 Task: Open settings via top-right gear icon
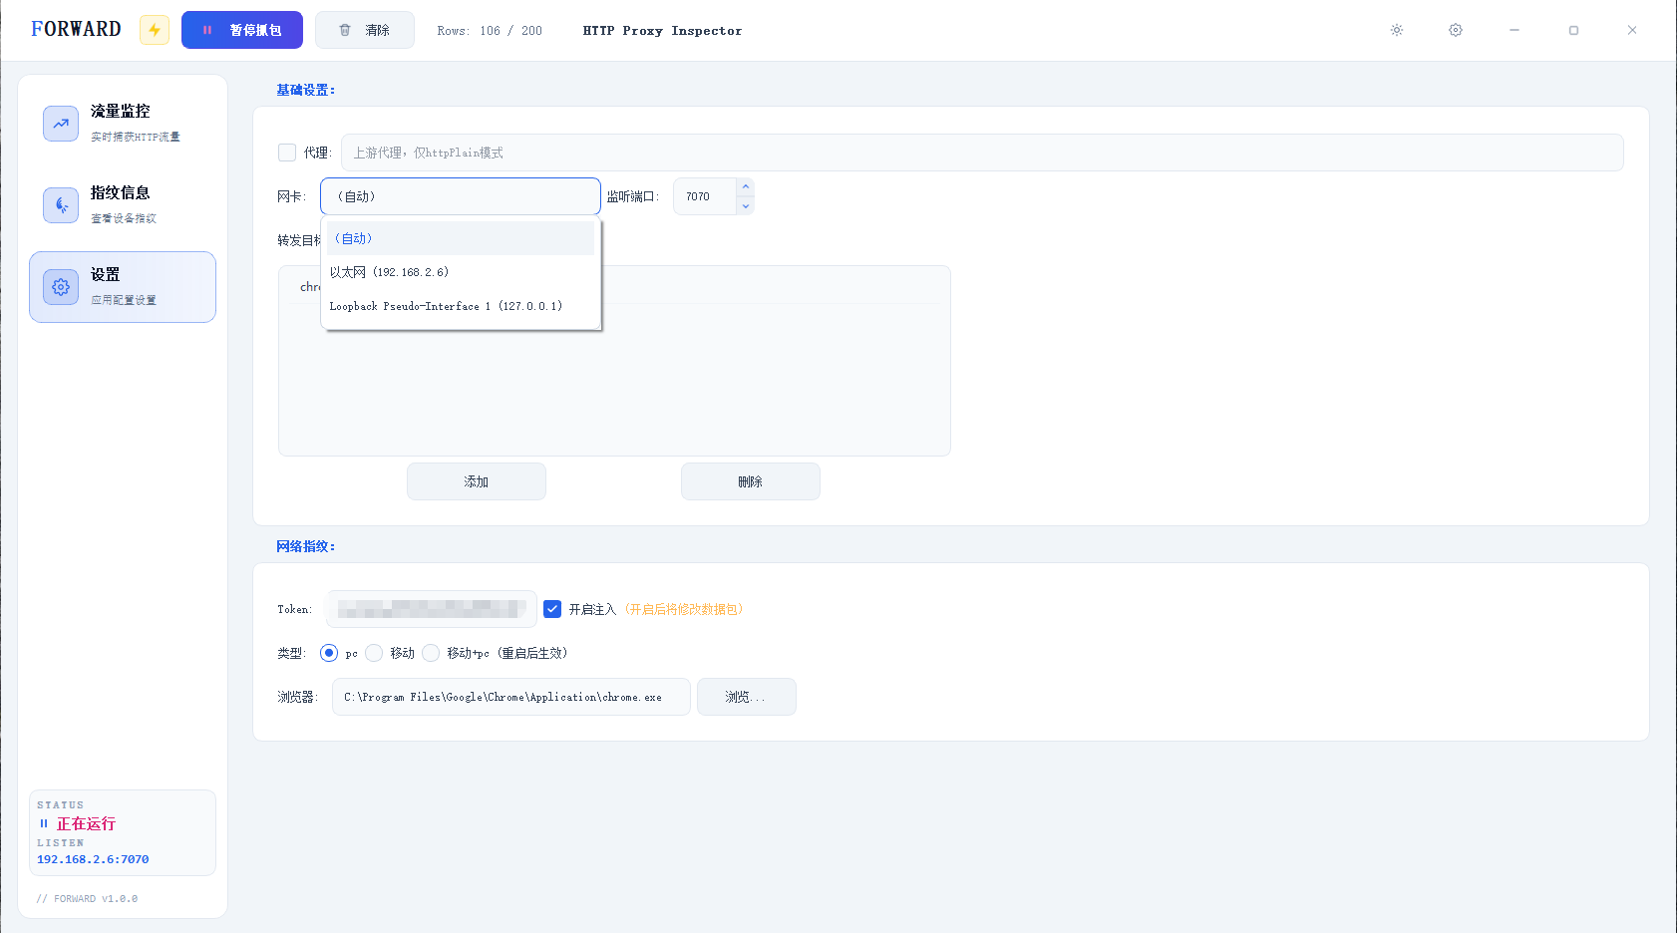pyautogui.click(x=1456, y=30)
